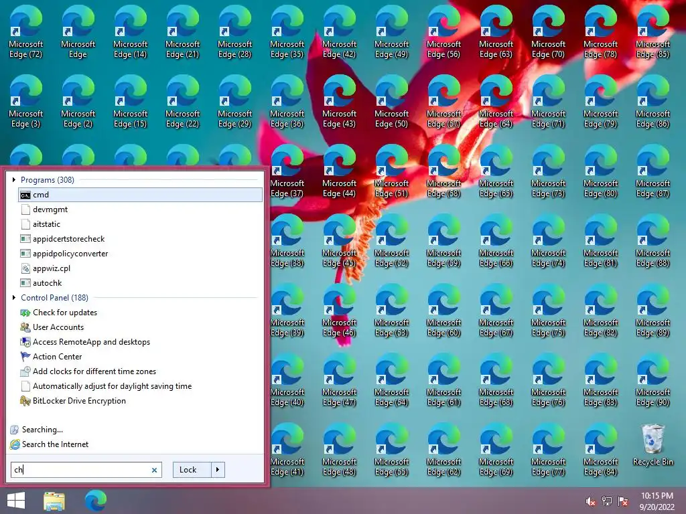This screenshot has height=514, width=686.
Task: Open the power options arrow next to Lock
Action: (218, 470)
